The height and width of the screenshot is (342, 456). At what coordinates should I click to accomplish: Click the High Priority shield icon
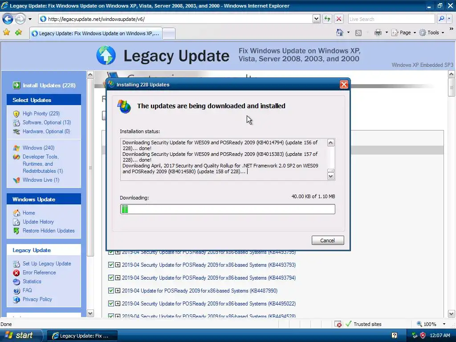point(16,114)
